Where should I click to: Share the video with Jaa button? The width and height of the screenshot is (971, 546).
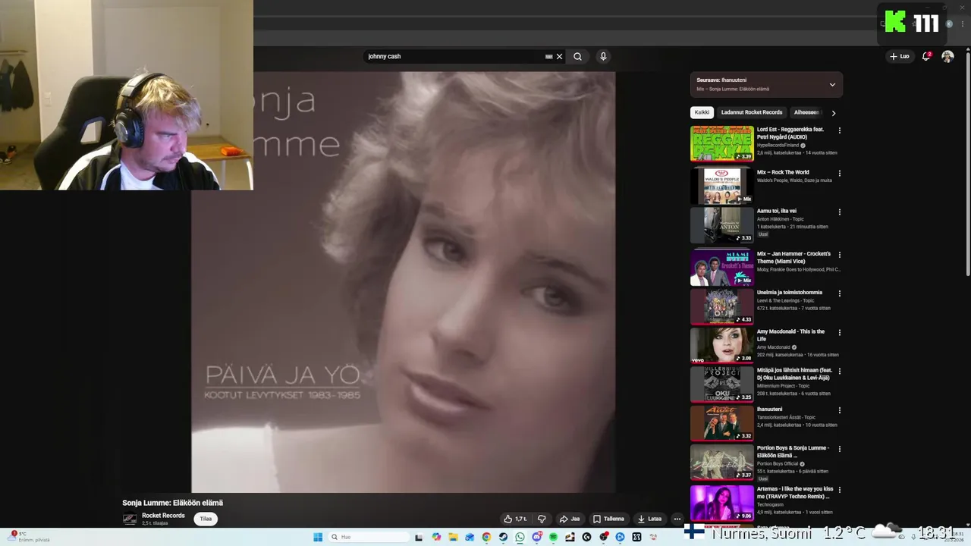[x=569, y=519]
